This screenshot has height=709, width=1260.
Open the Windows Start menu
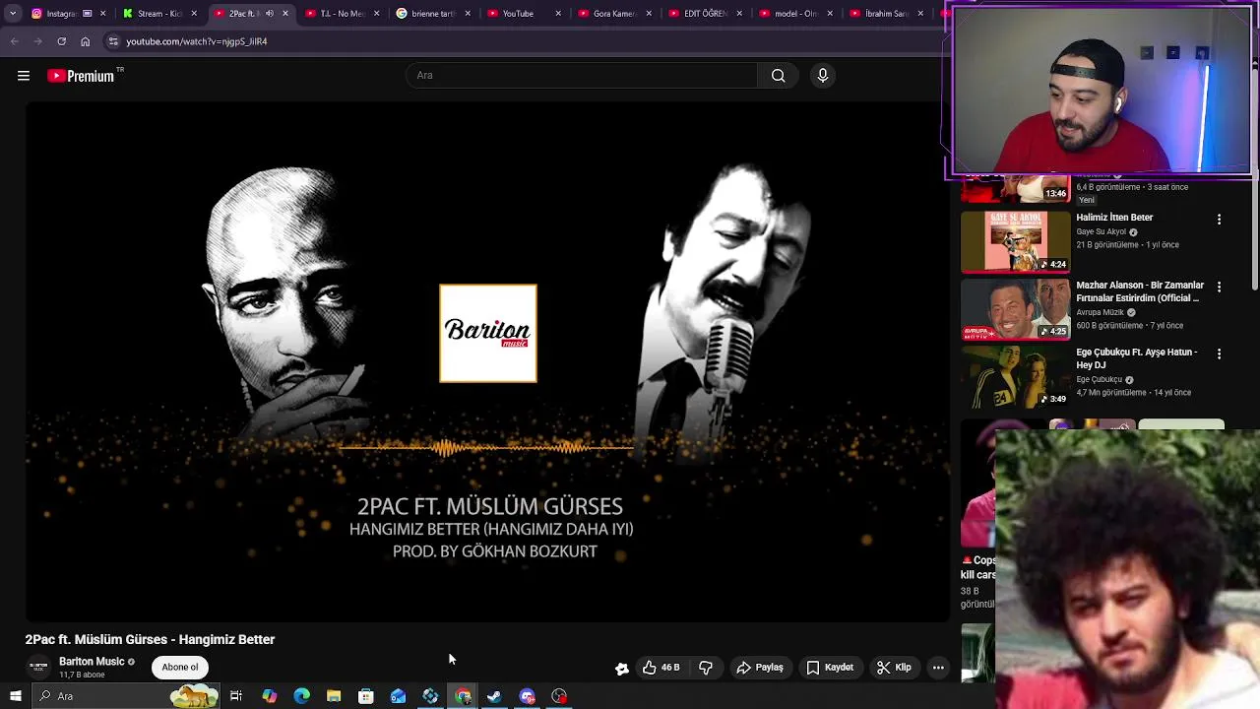click(x=15, y=696)
